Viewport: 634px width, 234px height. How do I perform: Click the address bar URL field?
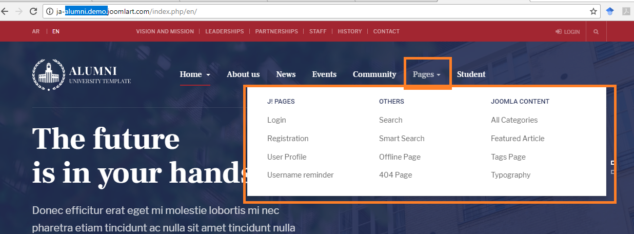(x=321, y=11)
